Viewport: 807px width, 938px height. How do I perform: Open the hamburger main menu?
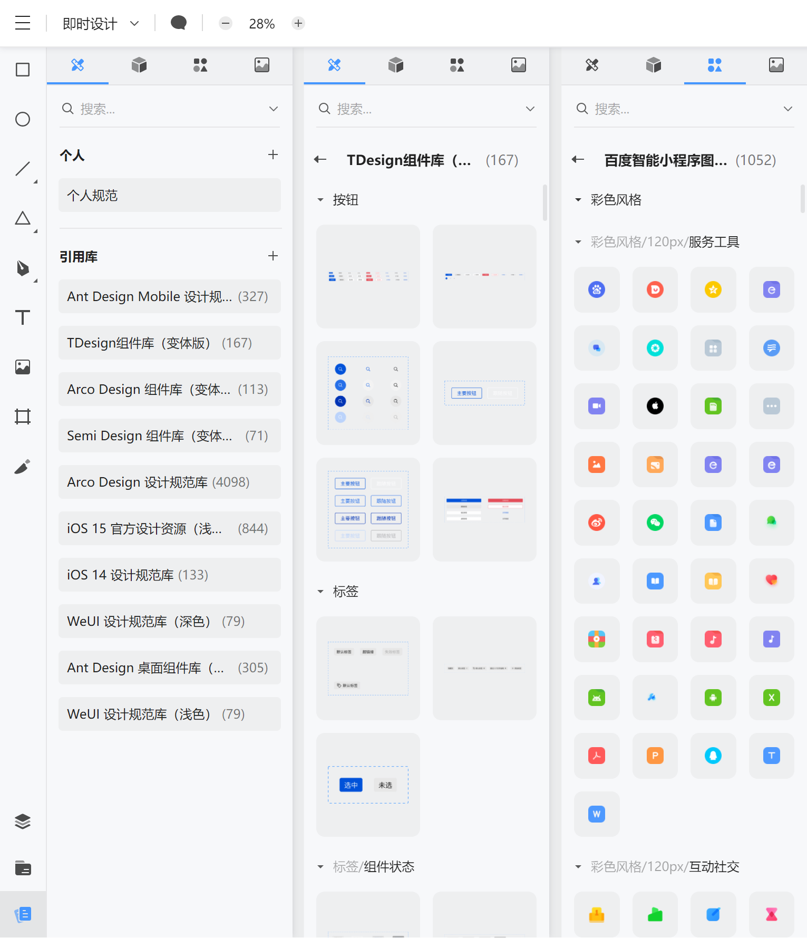(23, 23)
